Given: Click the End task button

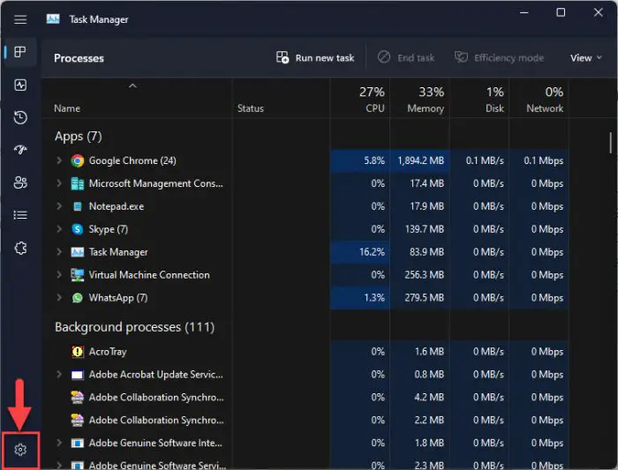Looking at the screenshot, I should [406, 58].
